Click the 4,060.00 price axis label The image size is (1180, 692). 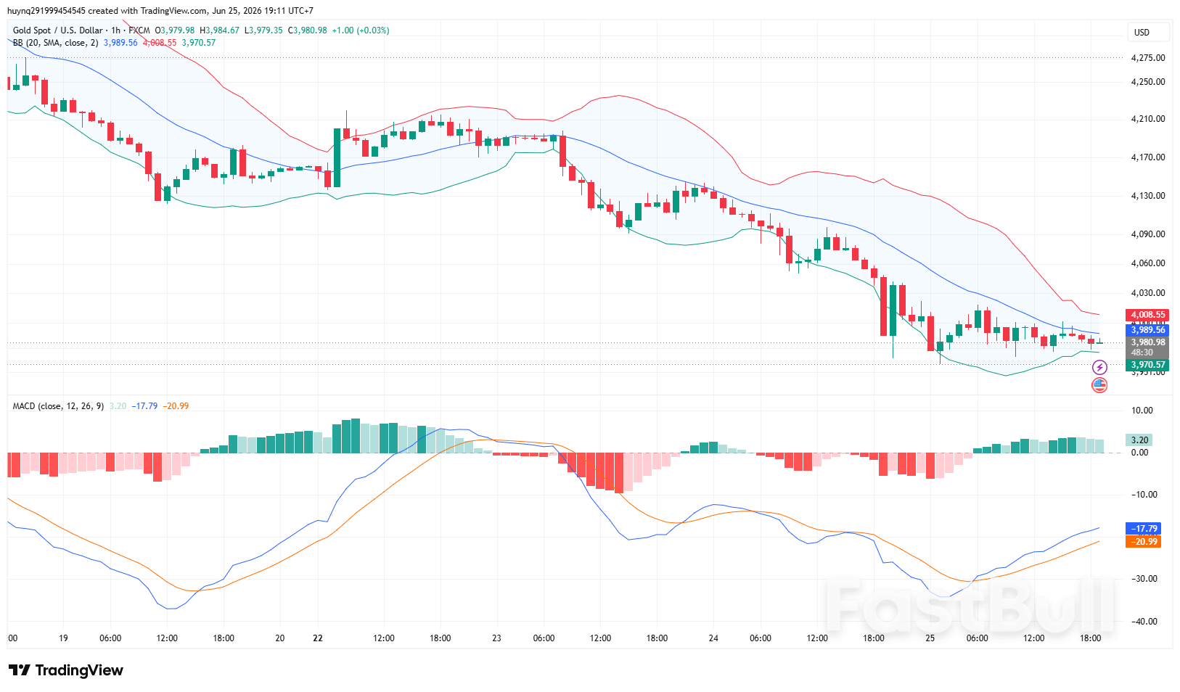point(1148,263)
